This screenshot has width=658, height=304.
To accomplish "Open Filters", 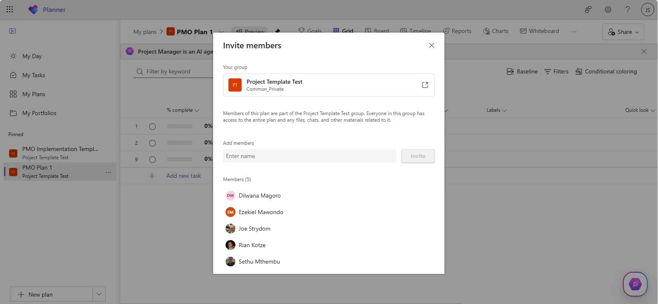I will tap(556, 71).
